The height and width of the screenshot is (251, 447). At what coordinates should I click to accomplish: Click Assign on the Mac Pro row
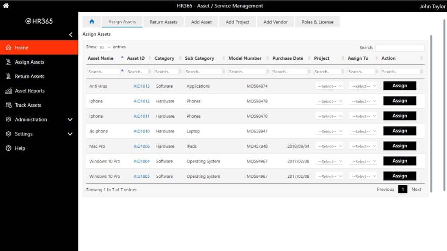pos(399,146)
